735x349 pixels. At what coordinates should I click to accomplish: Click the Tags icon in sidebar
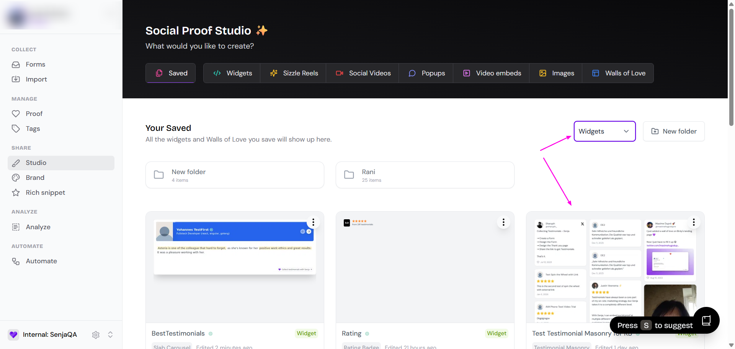[16, 129]
